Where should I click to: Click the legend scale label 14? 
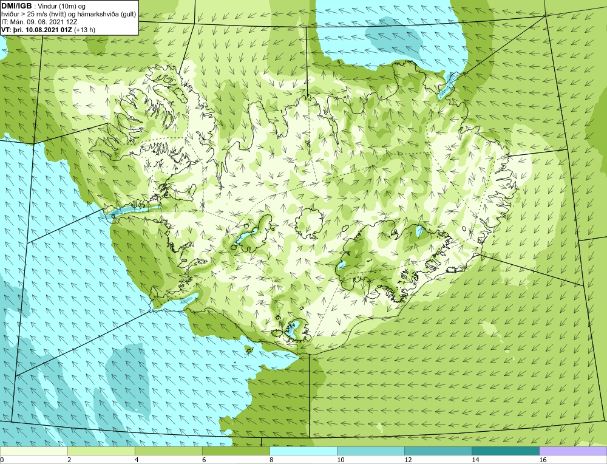point(475,460)
